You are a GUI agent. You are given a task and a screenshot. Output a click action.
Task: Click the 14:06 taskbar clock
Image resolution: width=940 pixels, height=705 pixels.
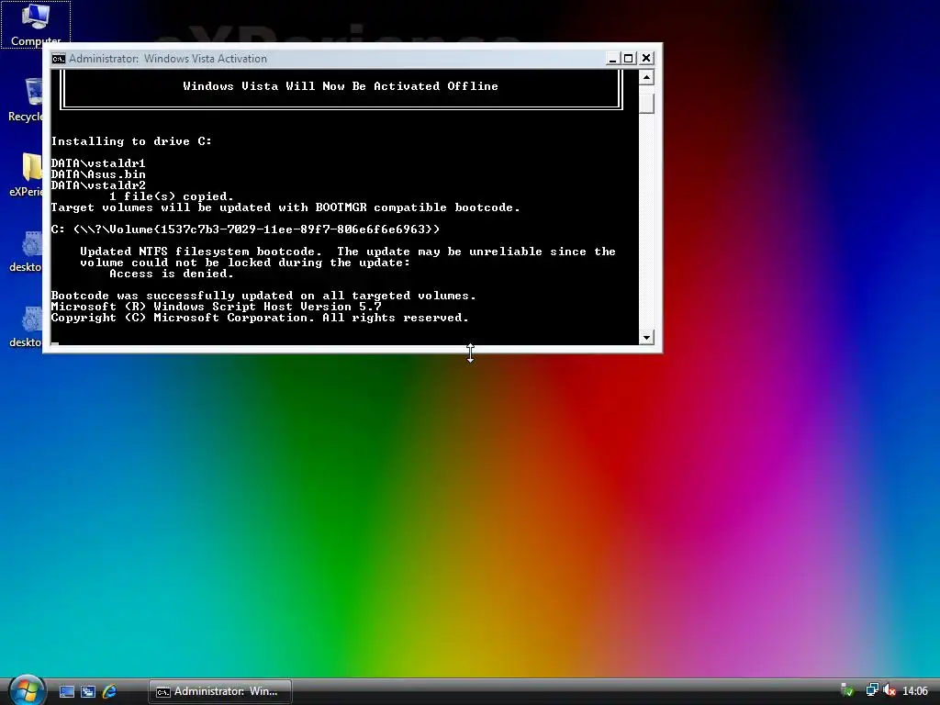pos(915,691)
